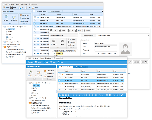This screenshot has height=120, width=152.
Task: Click New Contact in the front window ribbon
Action: [x=49, y=74]
